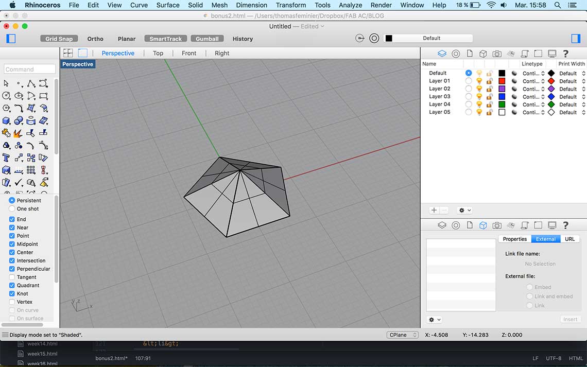Choose the single Point tool
The height and width of the screenshot is (367, 587).
point(19,83)
